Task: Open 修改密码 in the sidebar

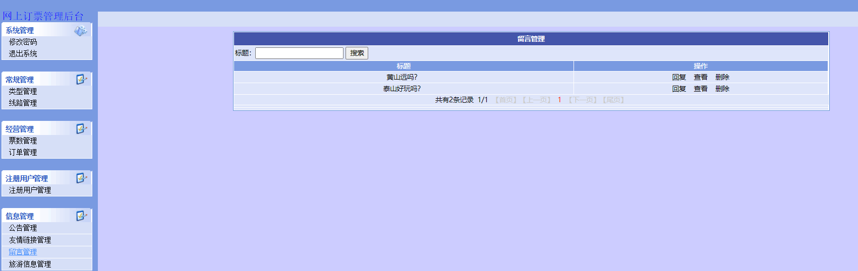Action: click(x=23, y=42)
